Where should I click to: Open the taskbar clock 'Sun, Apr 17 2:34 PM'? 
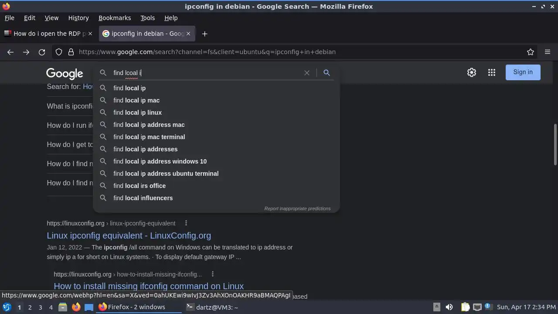tap(526, 307)
